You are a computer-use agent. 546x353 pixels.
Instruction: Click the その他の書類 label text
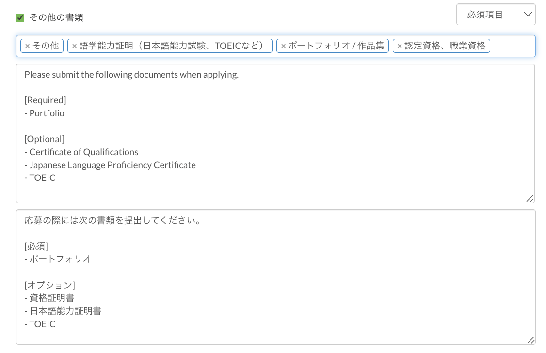[x=56, y=18]
